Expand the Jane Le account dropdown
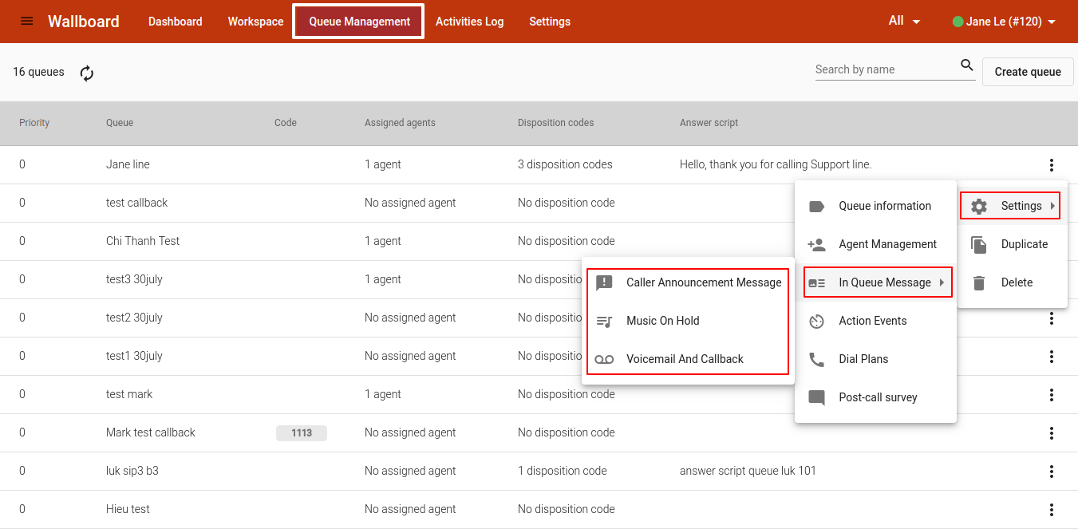The width and height of the screenshot is (1078, 529). coord(1005,22)
